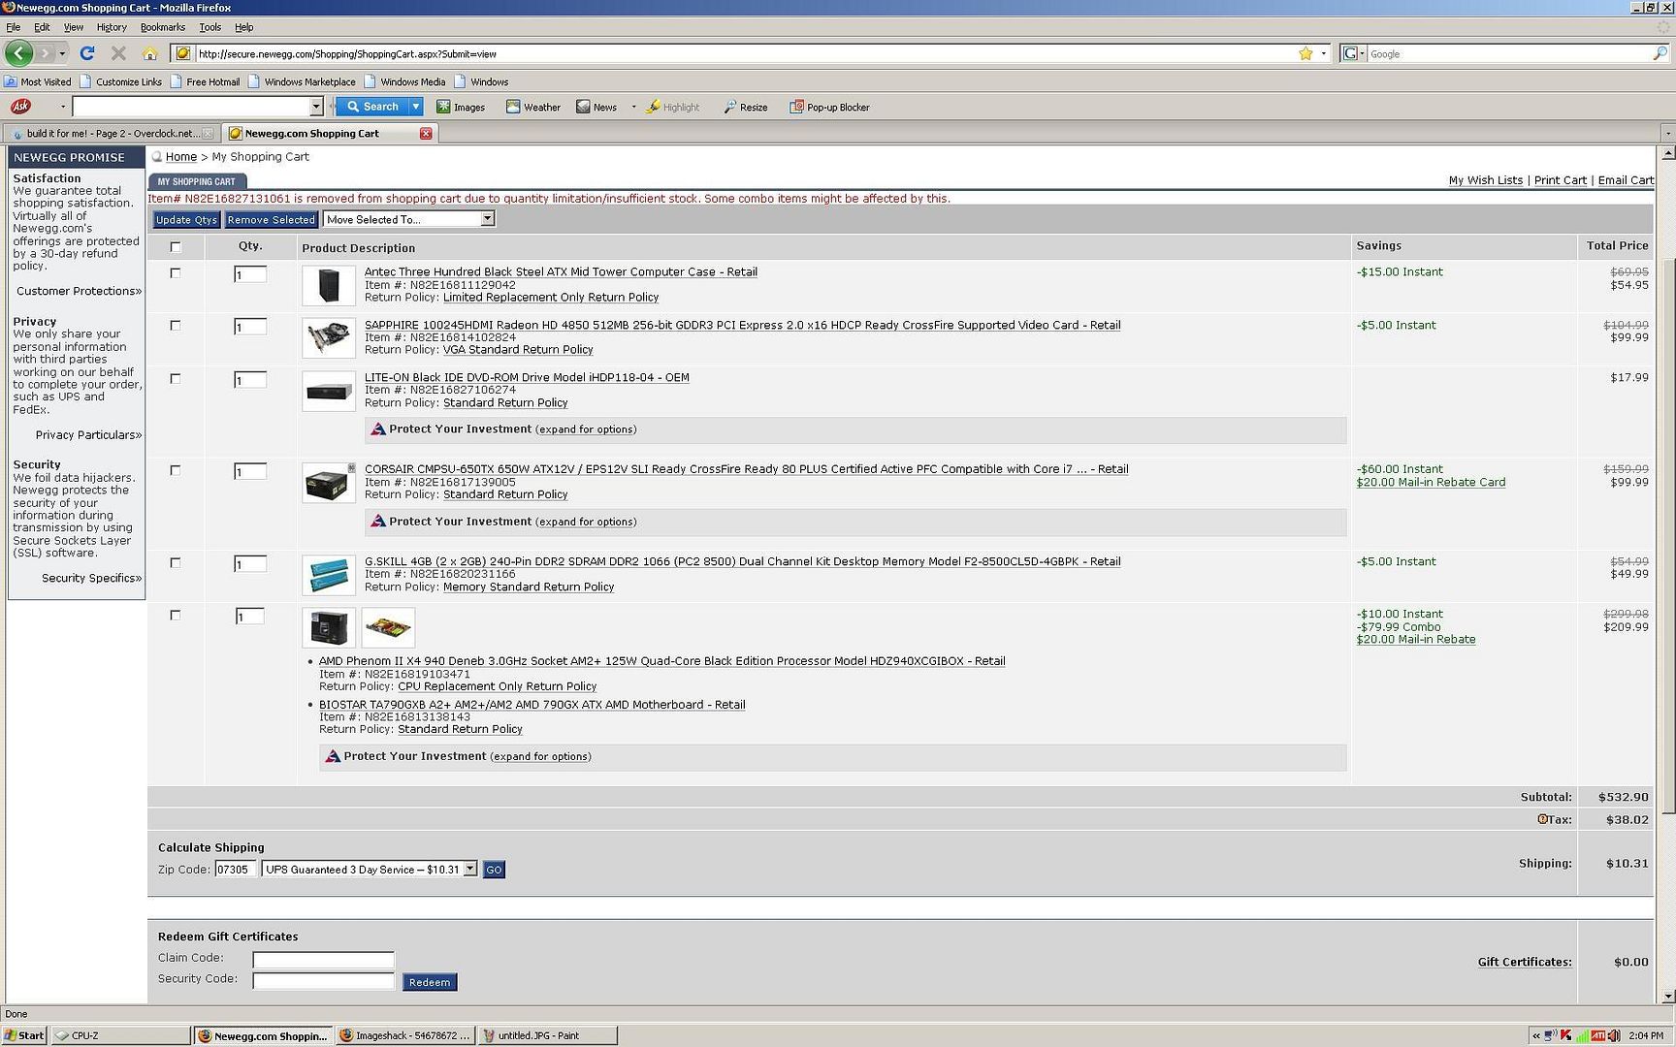Open the History menu
Viewport: 1676px width, 1047px height.
click(112, 27)
